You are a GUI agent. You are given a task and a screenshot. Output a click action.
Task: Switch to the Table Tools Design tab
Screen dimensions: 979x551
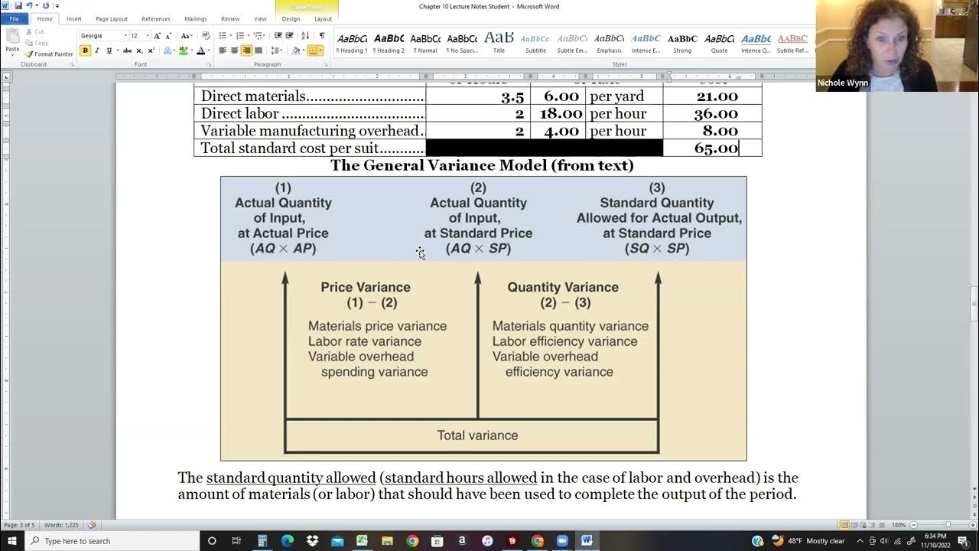coord(291,18)
